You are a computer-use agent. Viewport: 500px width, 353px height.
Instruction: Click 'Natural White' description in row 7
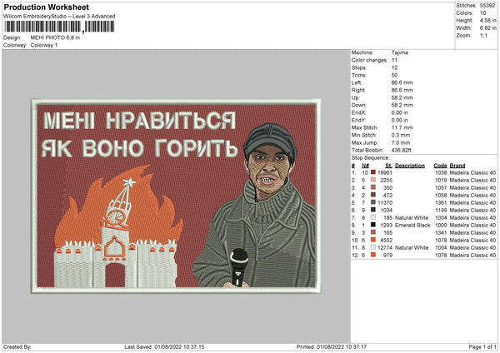coord(412,217)
